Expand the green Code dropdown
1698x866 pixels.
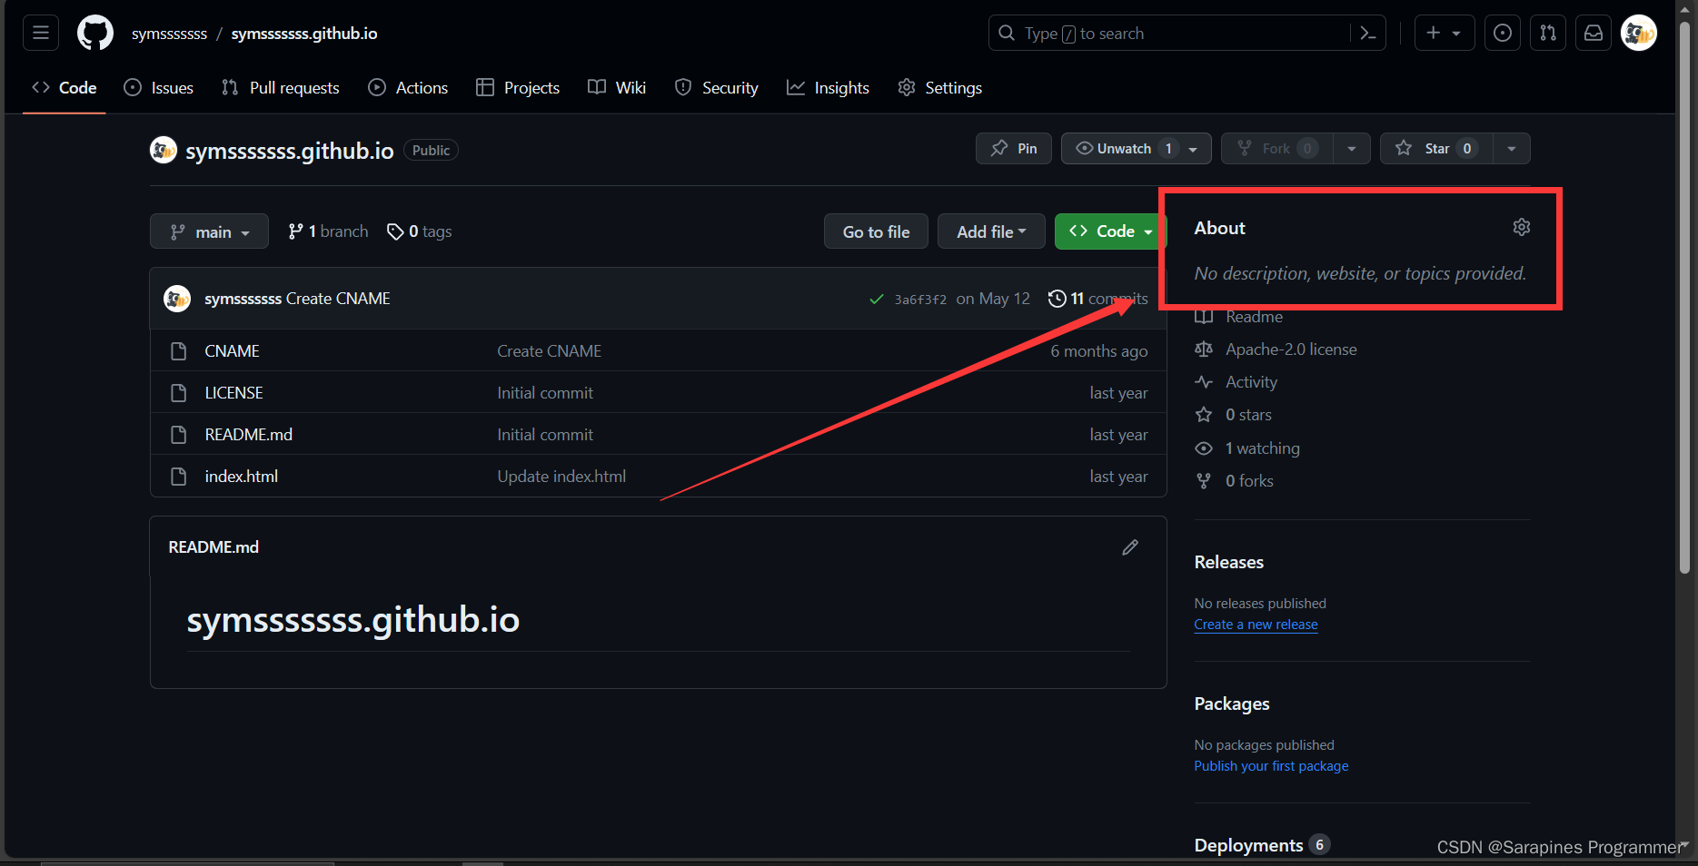(1109, 231)
